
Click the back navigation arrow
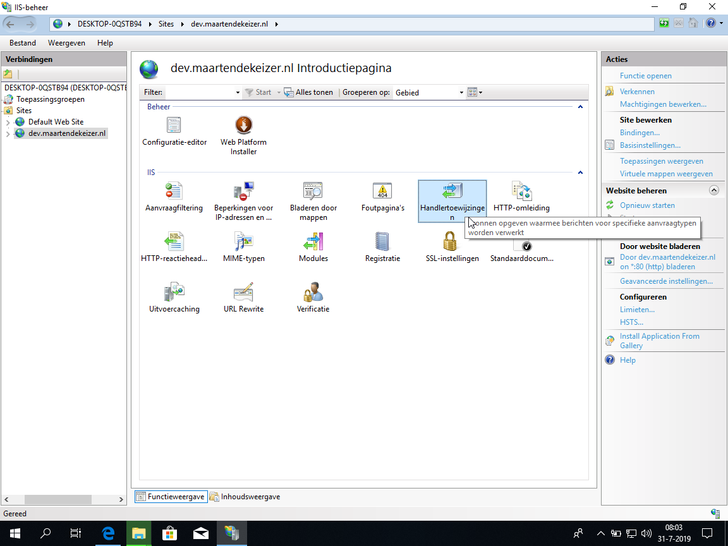tap(10, 24)
